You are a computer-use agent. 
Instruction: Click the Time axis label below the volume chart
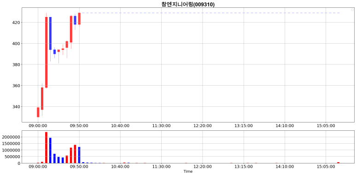click(188, 172)
